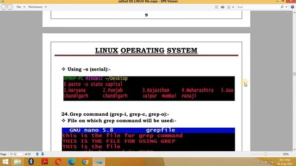Click the network signal tray icon

click(261, 162)
